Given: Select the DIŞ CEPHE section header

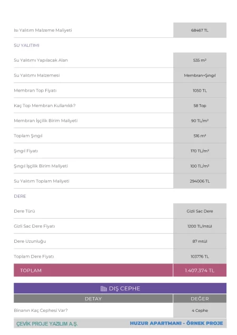Looking at the screenshot, I should coord(120,288).
